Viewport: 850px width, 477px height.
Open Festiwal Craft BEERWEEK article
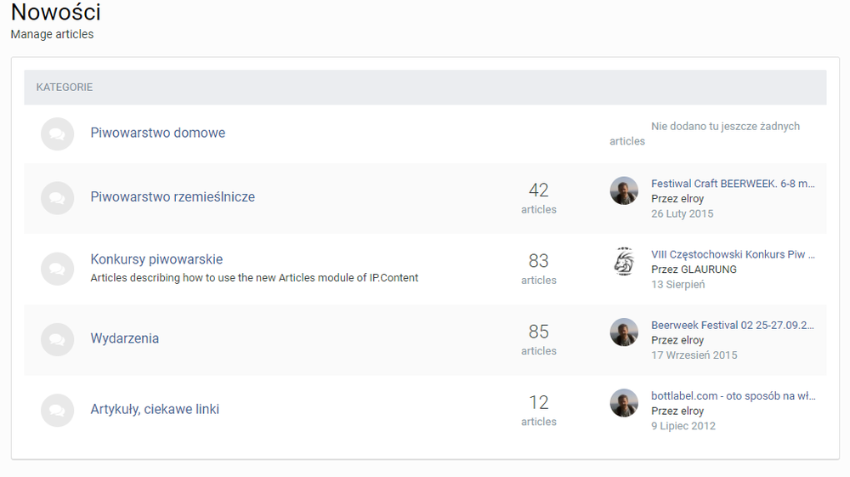point(732,184)
